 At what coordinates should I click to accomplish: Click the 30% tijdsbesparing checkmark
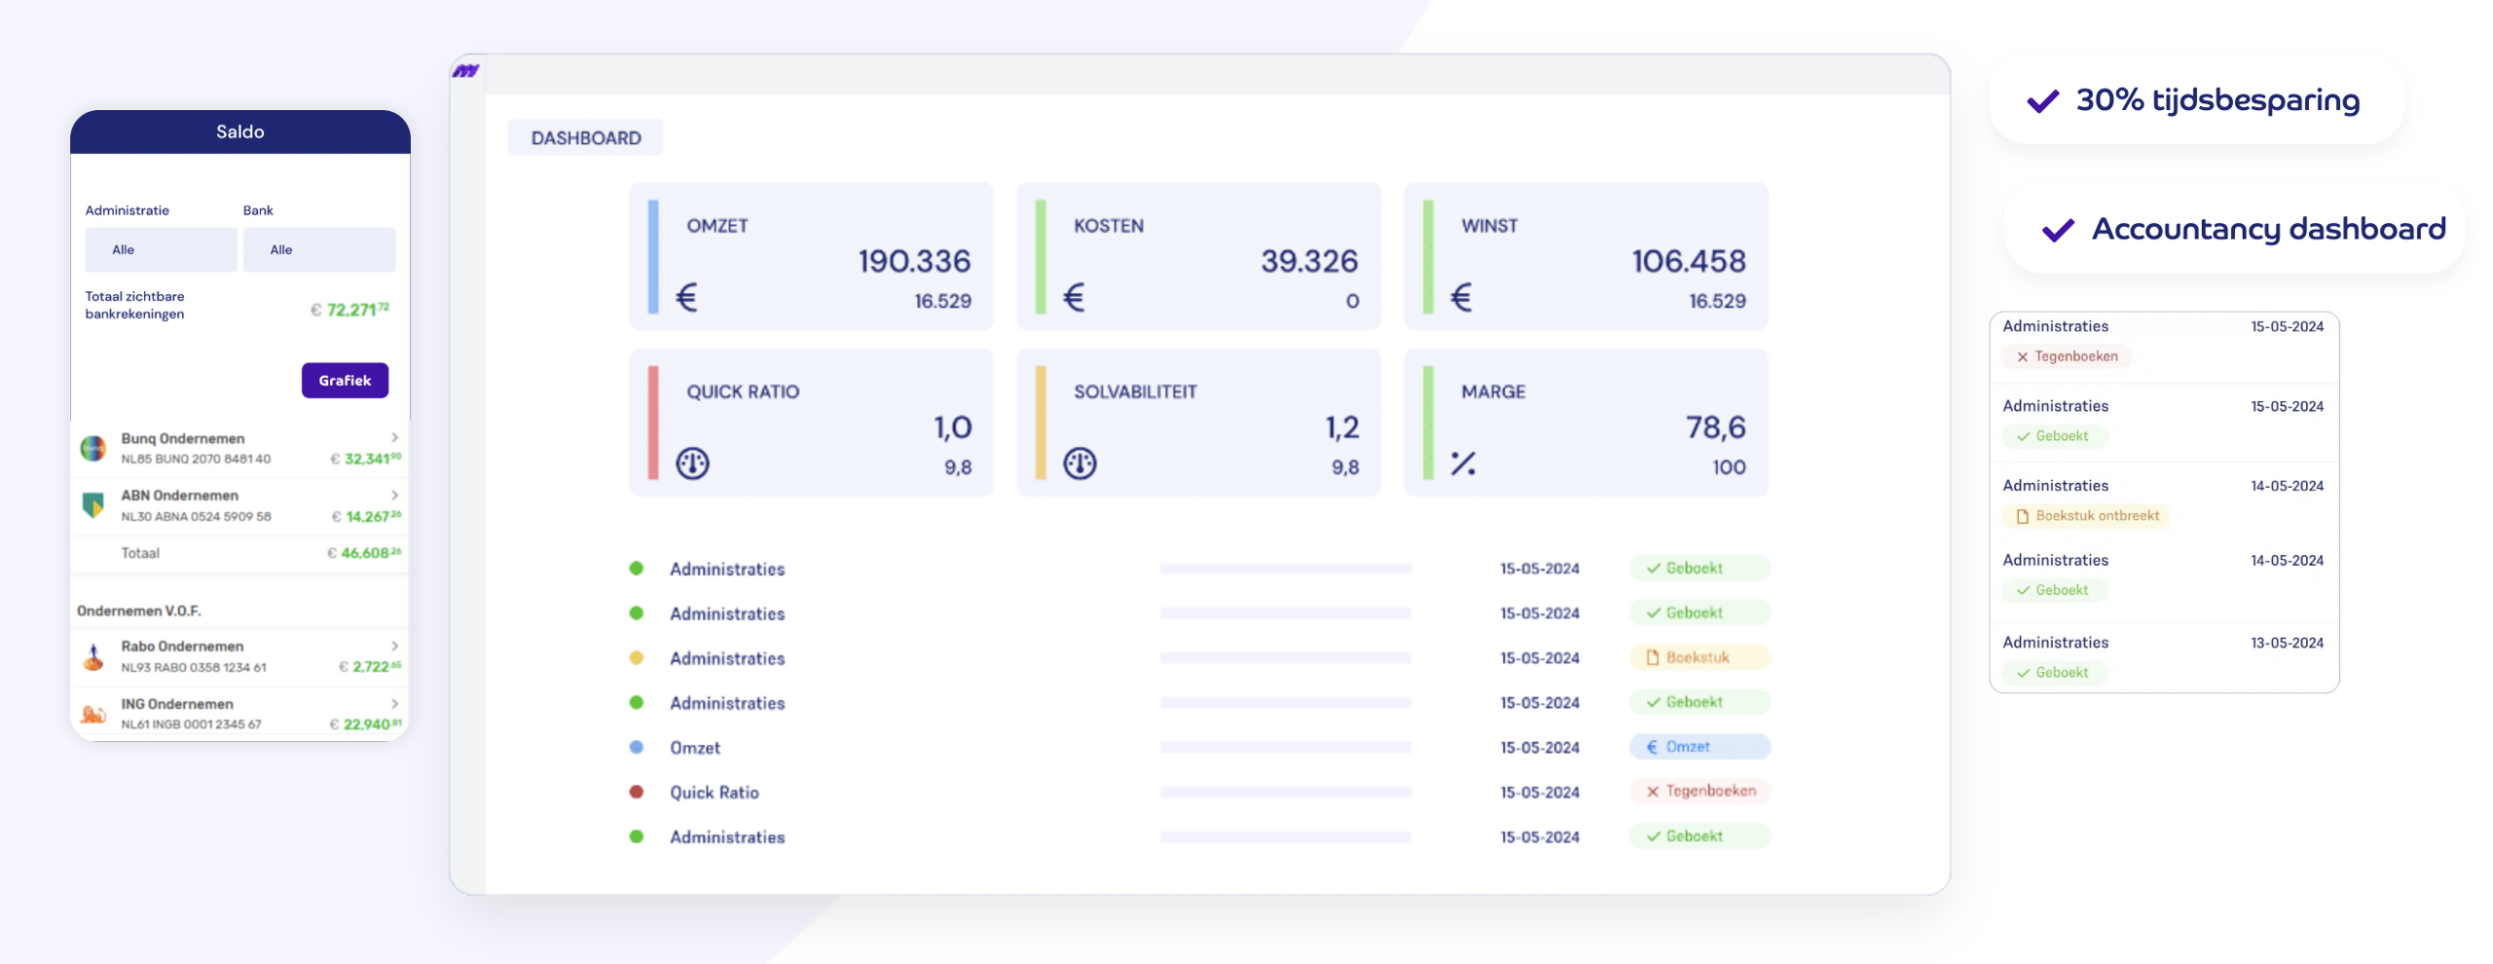pyautogui.click(x=2042, y=100)
